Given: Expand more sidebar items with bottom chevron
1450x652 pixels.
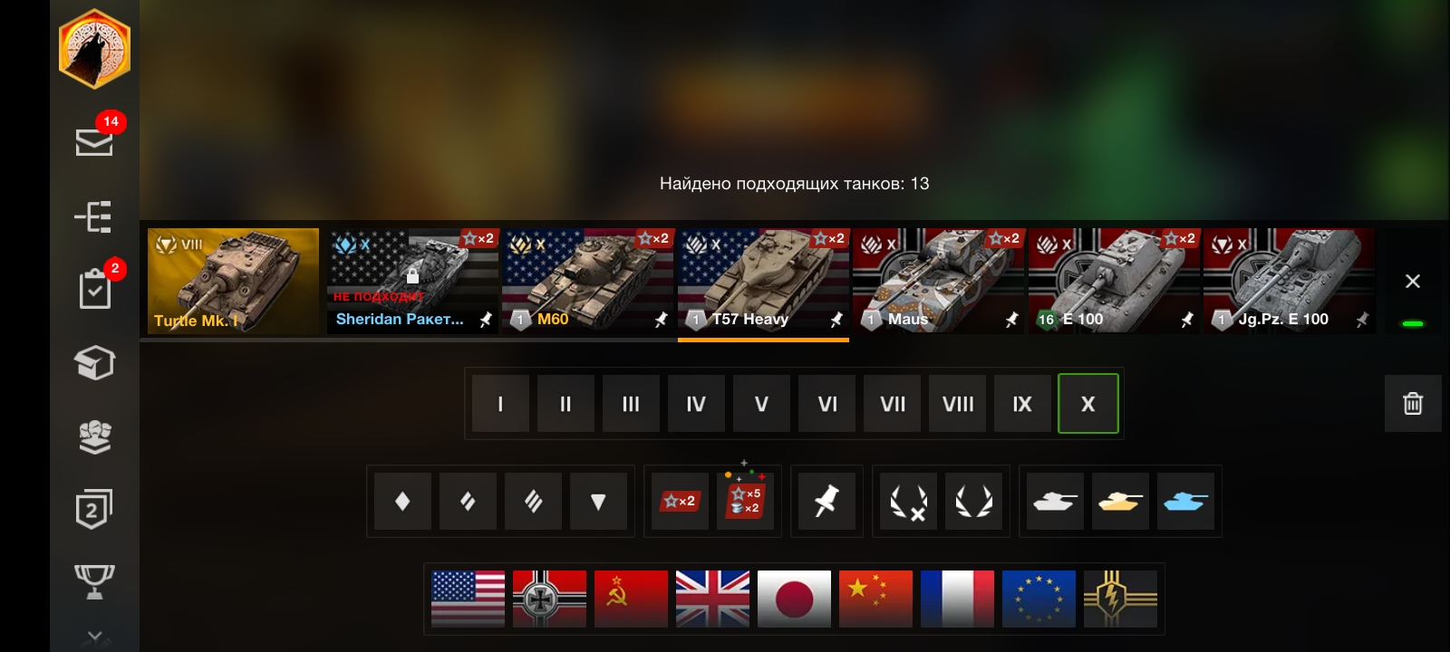Looking at the screenshot, I should [x=94, y=637].
